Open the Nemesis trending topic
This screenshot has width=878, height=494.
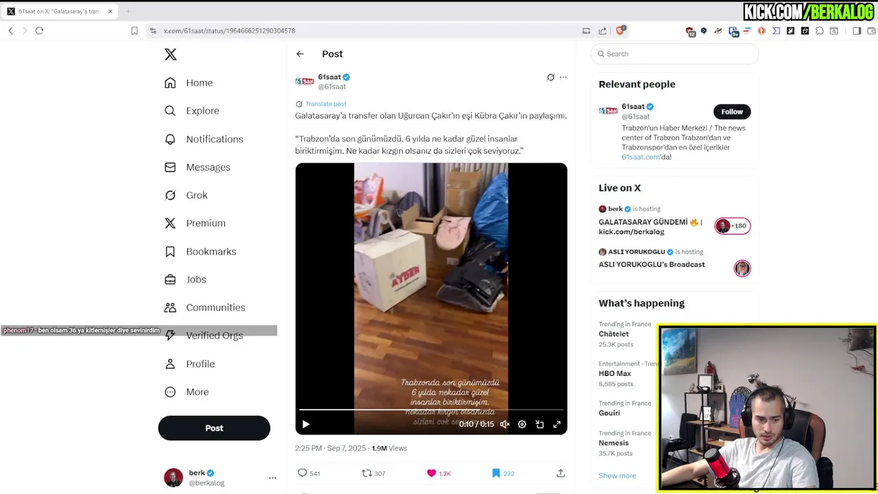point(614,443)
